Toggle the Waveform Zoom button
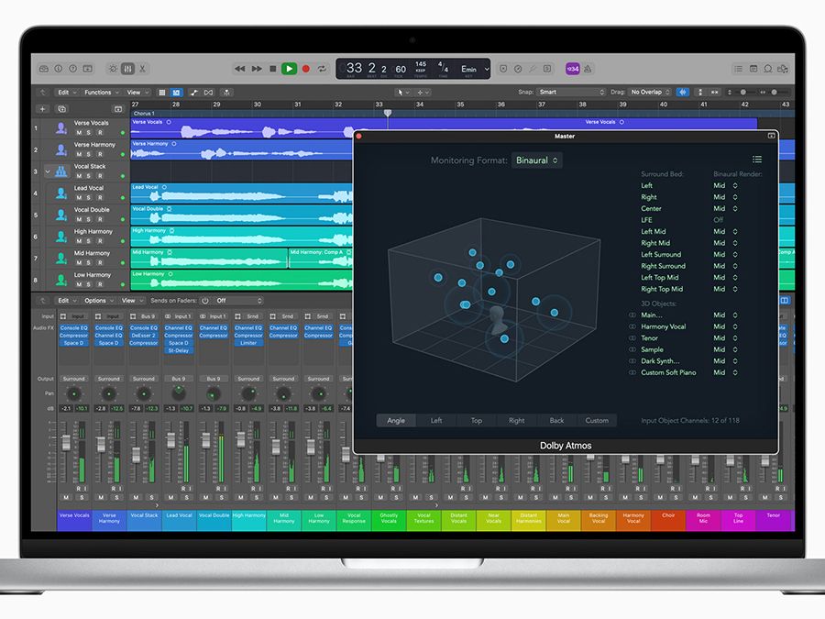This screenshot has height=619, width=825. tap(683, 92)
